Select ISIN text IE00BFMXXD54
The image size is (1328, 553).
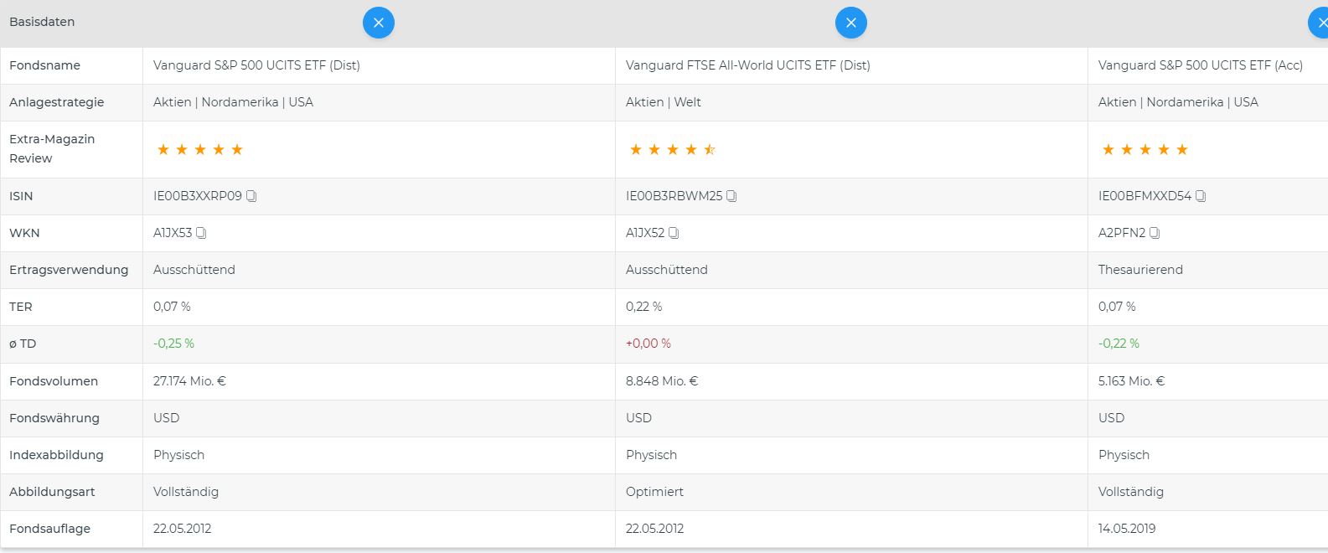click(1145, 196)
